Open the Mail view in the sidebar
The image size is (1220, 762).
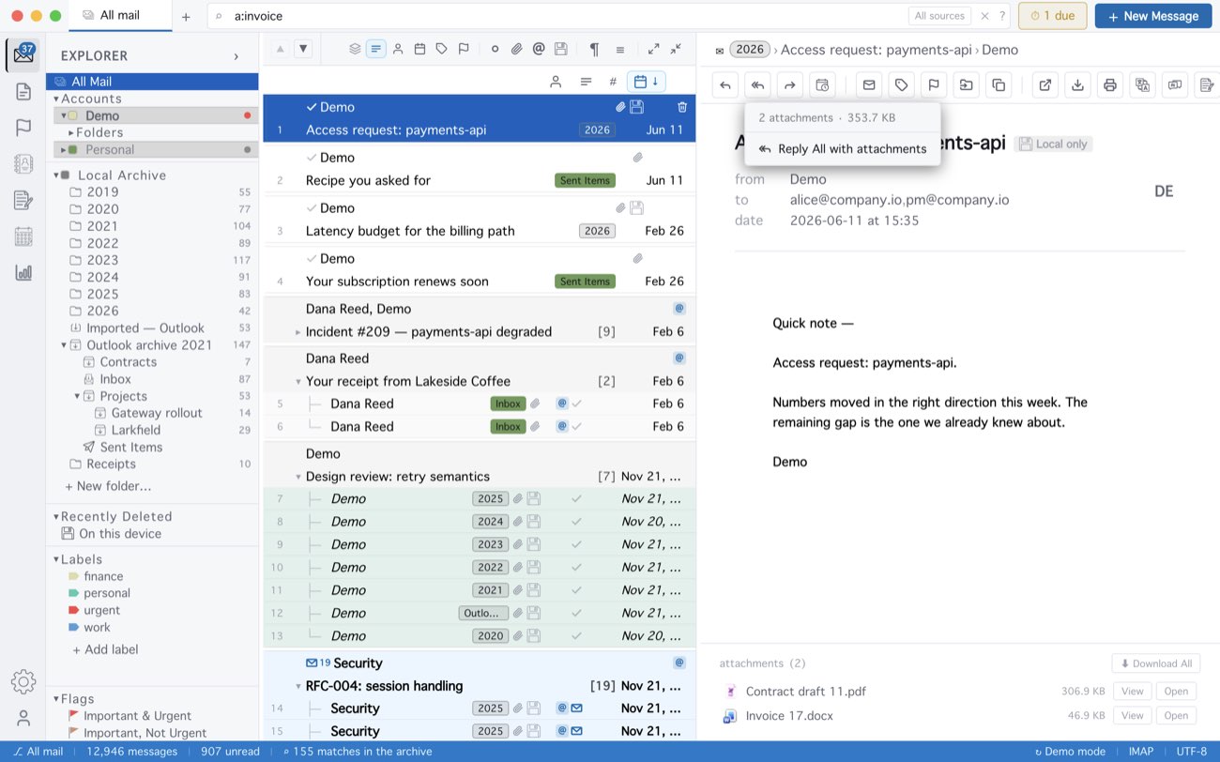pyautogui.click(x=23, y=54)
